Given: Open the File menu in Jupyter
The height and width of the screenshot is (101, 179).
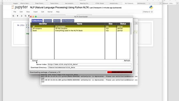Looking at the screenshot, I should 15,12.
